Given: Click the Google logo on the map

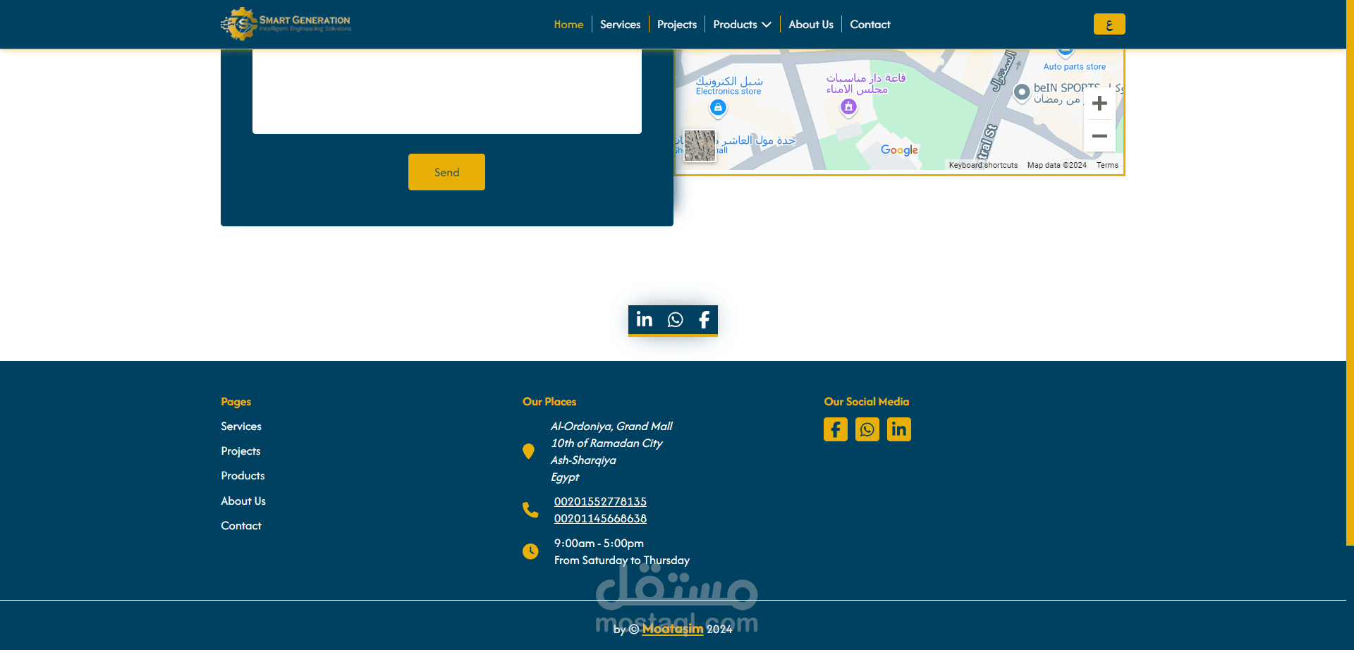Looking at the screenshot, I should 899,149.
